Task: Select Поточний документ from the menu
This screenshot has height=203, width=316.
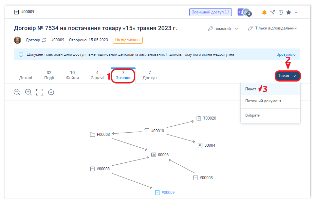Action: tap(263, 101)
